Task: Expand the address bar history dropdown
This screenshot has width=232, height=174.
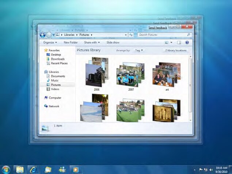Action: point(126,35)
